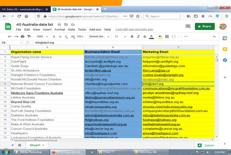Open Adobe Photoshop from the taskbar
This screenshot has width=231, height=155.
31,152
